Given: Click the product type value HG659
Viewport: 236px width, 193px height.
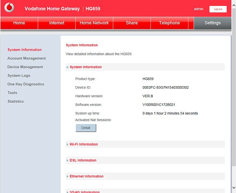Looking at the screenshot, I should (148, 79).
